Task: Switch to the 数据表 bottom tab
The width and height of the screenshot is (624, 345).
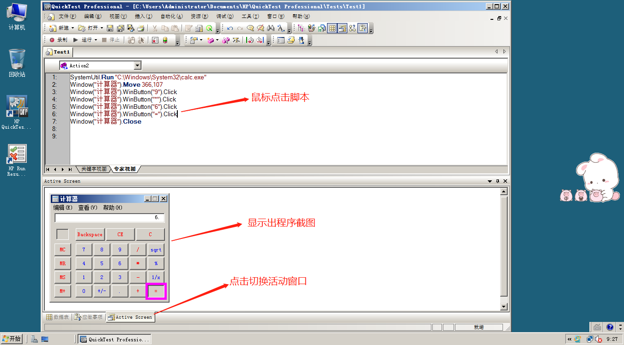Action: click(57, 317)
